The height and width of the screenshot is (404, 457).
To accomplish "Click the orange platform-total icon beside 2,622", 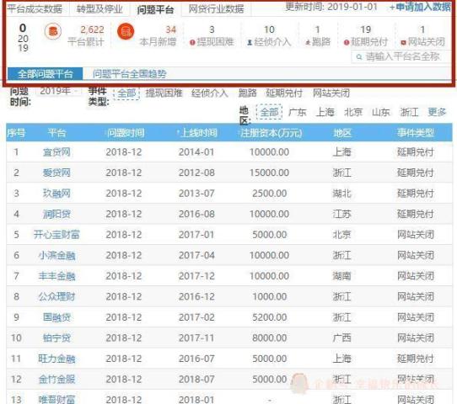I will pyautogui.click(x=53, y=31).
